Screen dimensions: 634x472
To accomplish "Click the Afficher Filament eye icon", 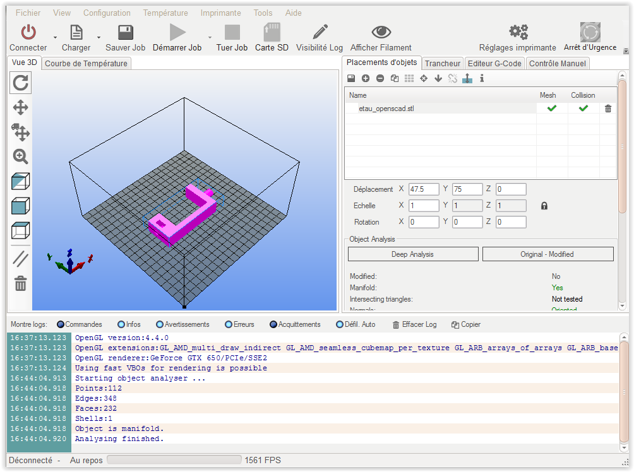I will pyautogui.click(x=381, y=32).
